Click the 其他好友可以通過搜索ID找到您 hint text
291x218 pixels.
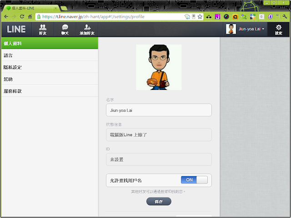coord(158,192)
